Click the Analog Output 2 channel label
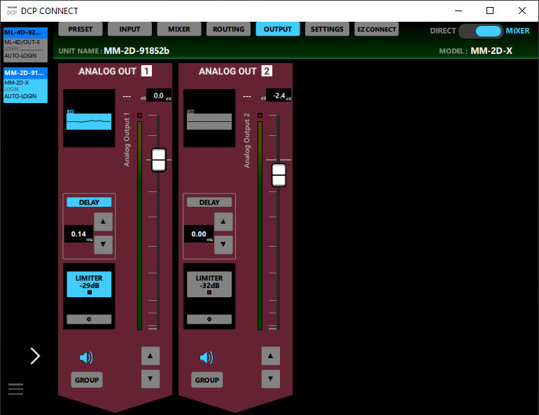This screenshot has height=415, width=539. coord(247,140)
